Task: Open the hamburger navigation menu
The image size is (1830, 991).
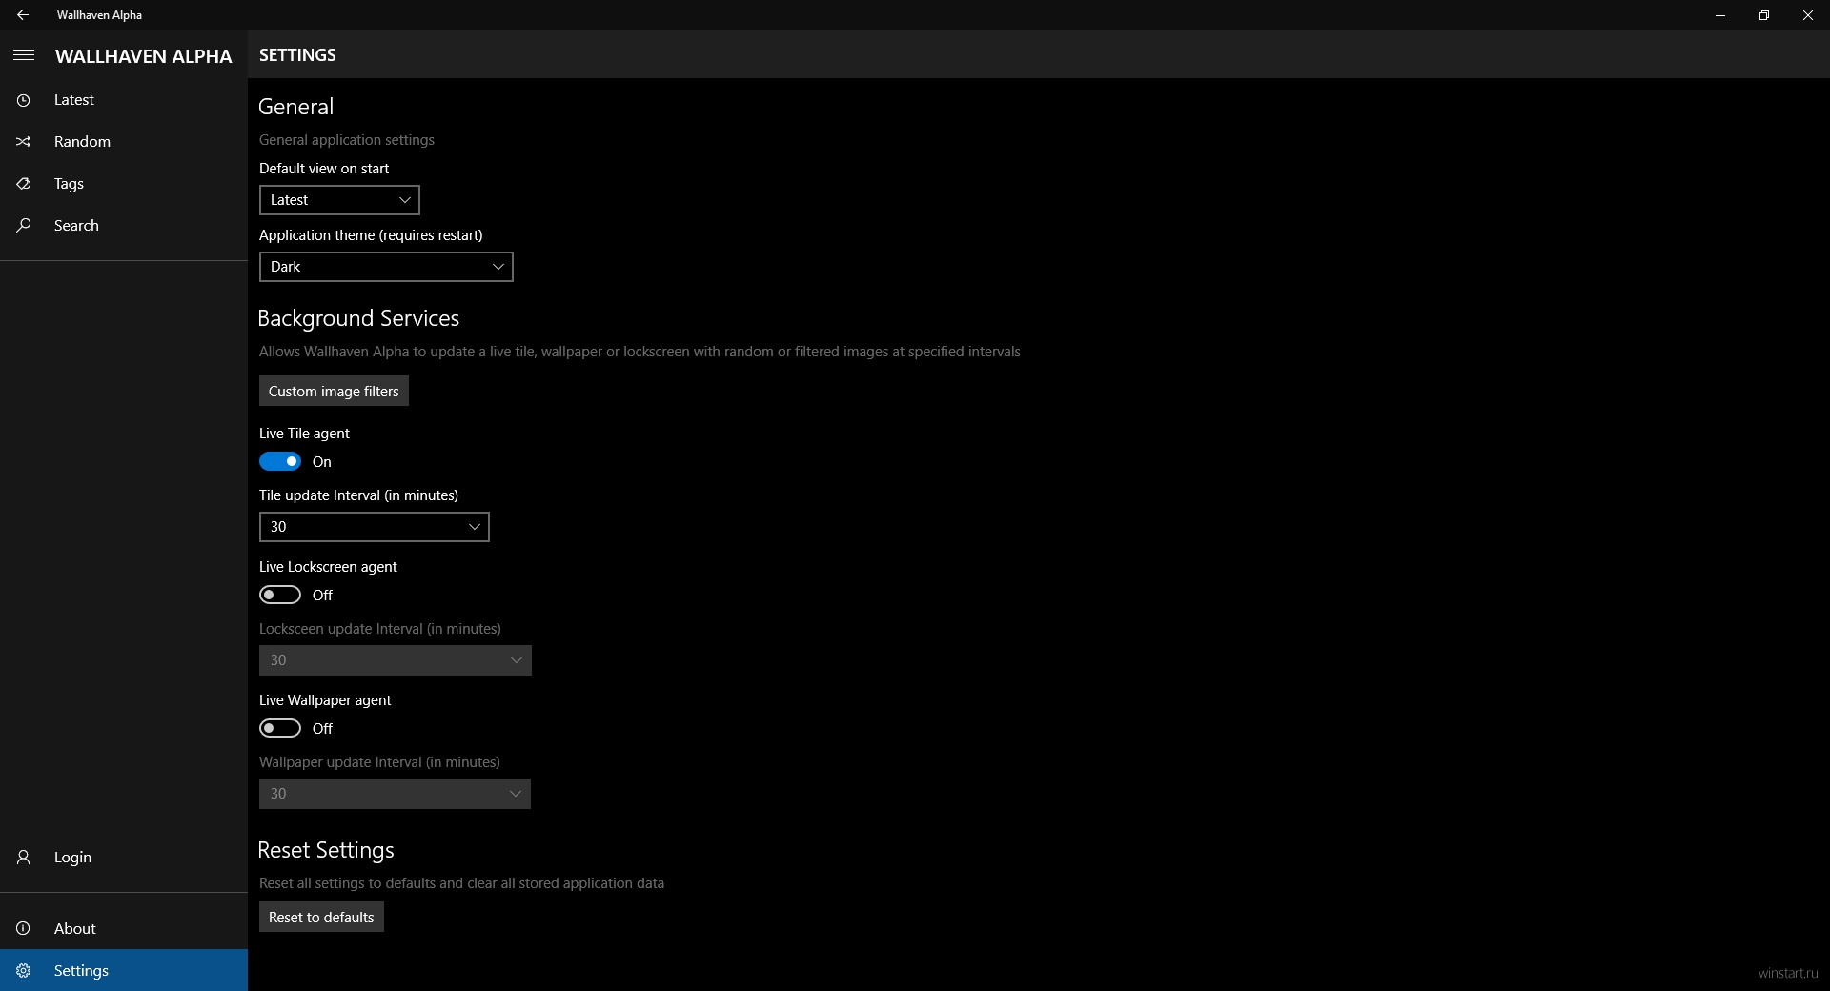Action: [24, 55]
